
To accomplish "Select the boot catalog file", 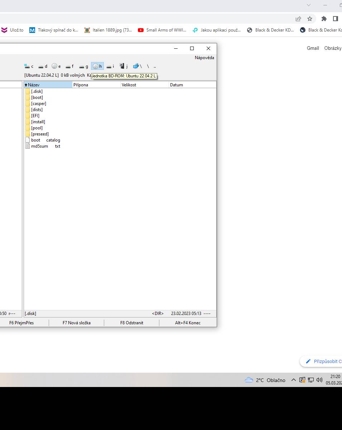I will pyautogui.click(x=43, y=140).
